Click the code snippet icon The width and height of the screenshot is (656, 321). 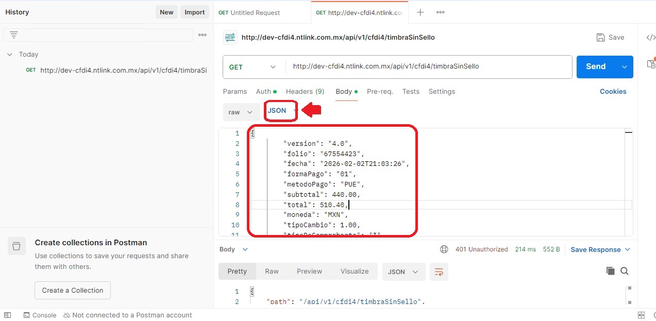pyautogui.click(x=651, y=38)
